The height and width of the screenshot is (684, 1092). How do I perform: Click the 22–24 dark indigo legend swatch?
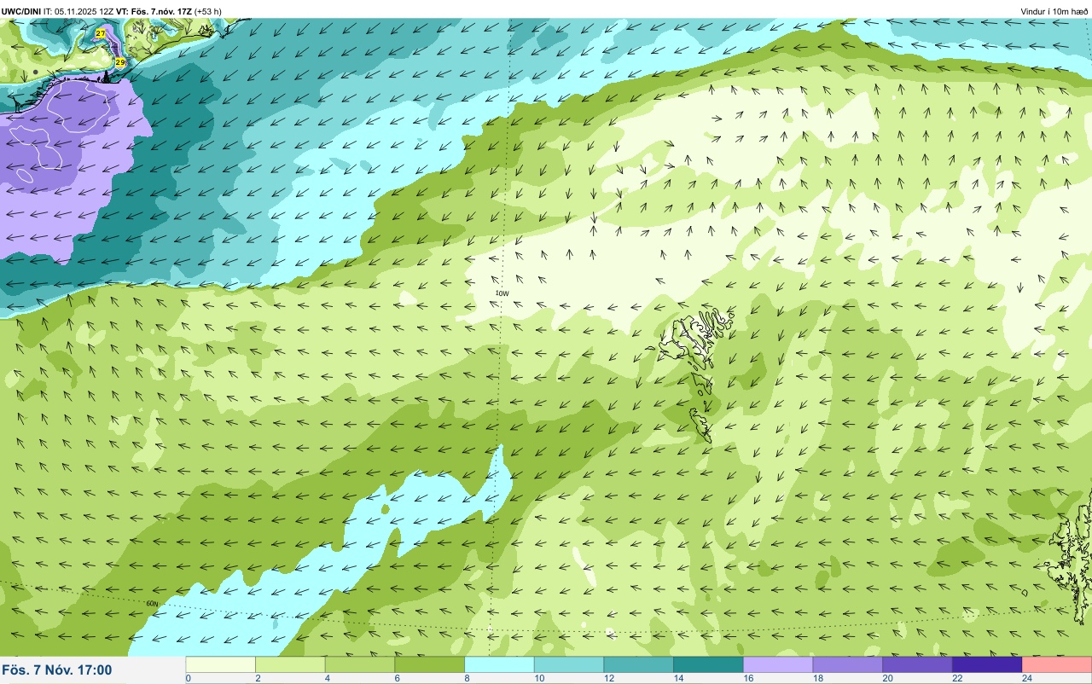[x=987, y=664]
